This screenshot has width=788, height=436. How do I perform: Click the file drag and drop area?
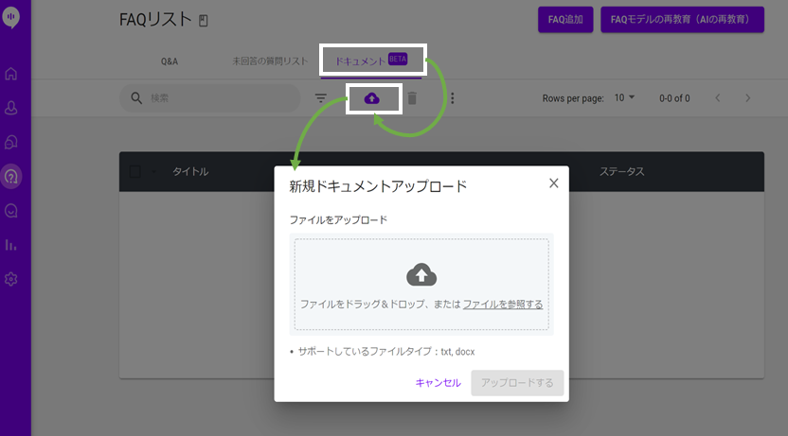point(421,284)
